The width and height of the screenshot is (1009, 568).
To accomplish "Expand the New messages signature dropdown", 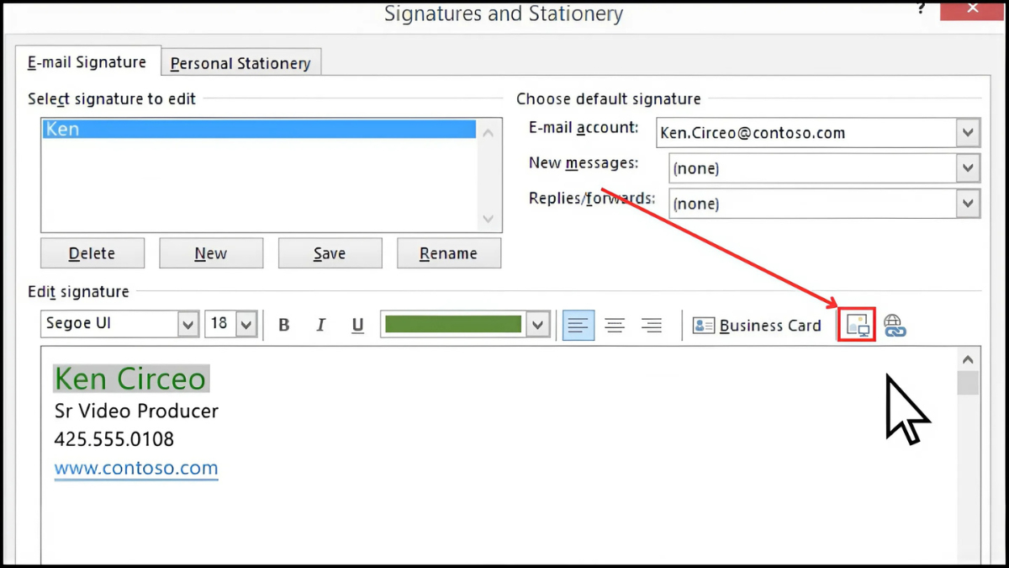I will click(968, 168).
